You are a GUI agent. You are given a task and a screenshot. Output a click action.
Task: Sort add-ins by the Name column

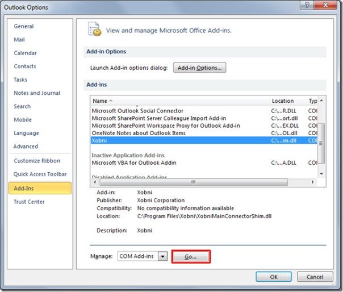click(x=179, y=101)
